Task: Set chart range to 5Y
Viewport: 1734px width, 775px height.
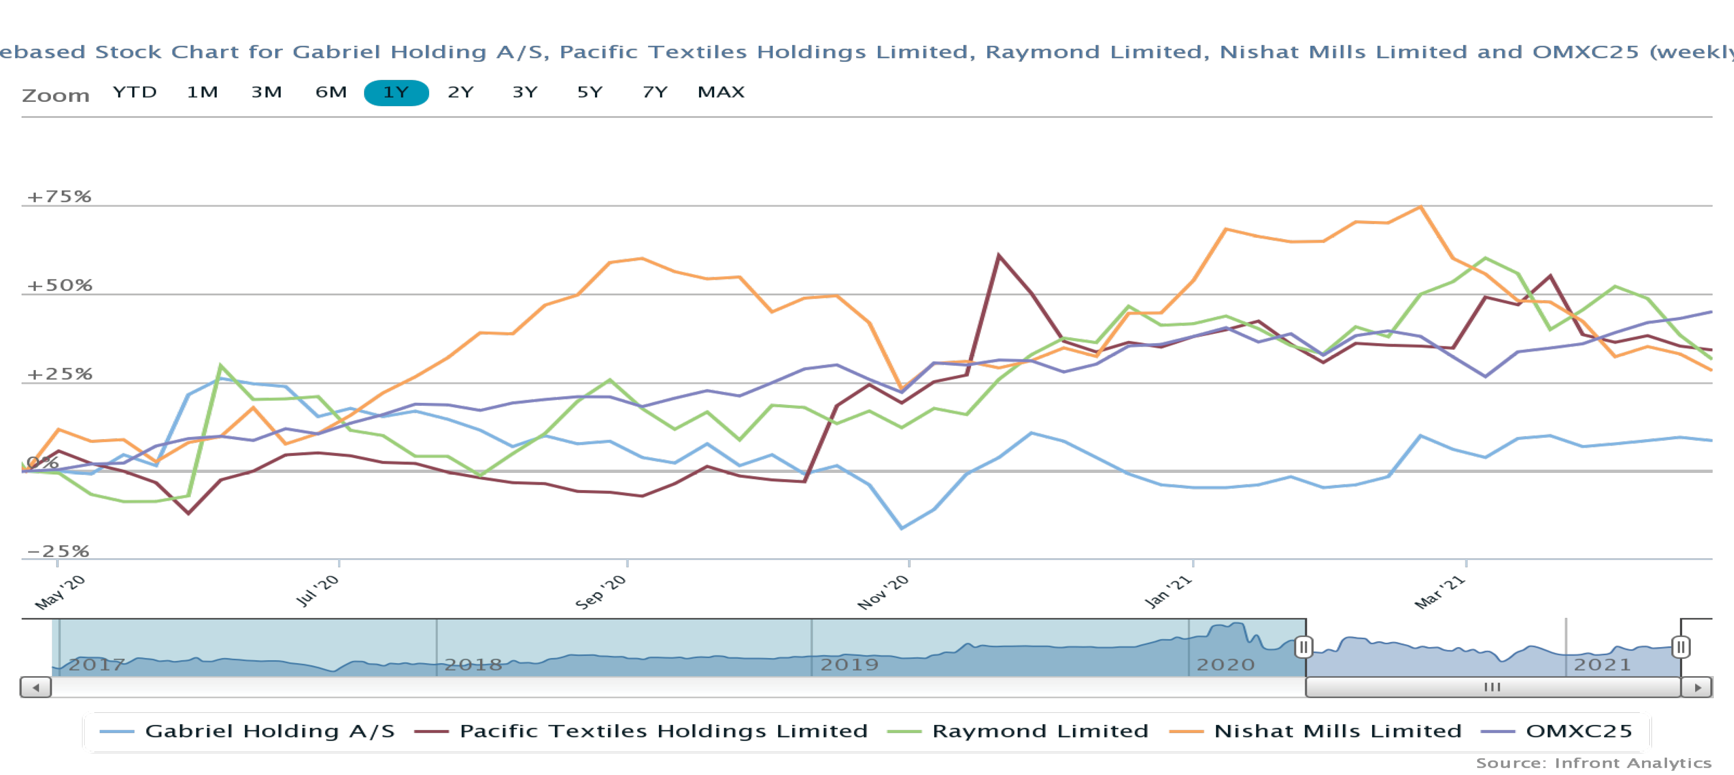Action: tap(590, 92)
